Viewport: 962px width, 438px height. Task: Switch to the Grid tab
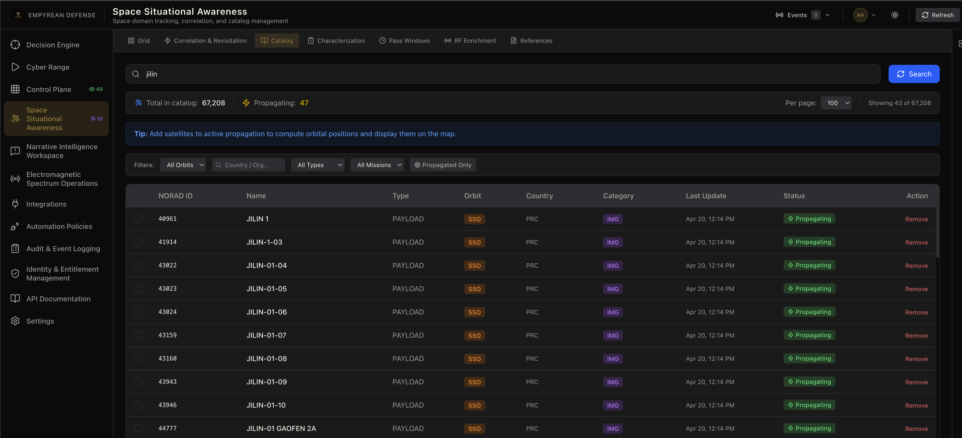tap(138, 41)
